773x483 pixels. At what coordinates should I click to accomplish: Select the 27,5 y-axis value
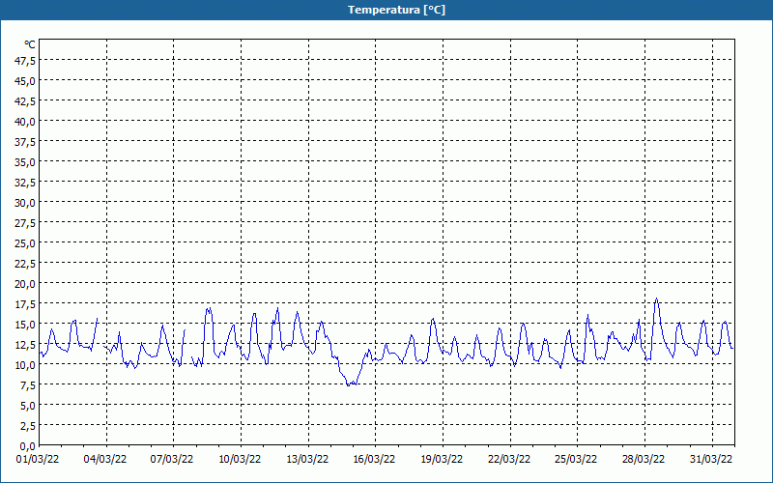pos(26,223)
